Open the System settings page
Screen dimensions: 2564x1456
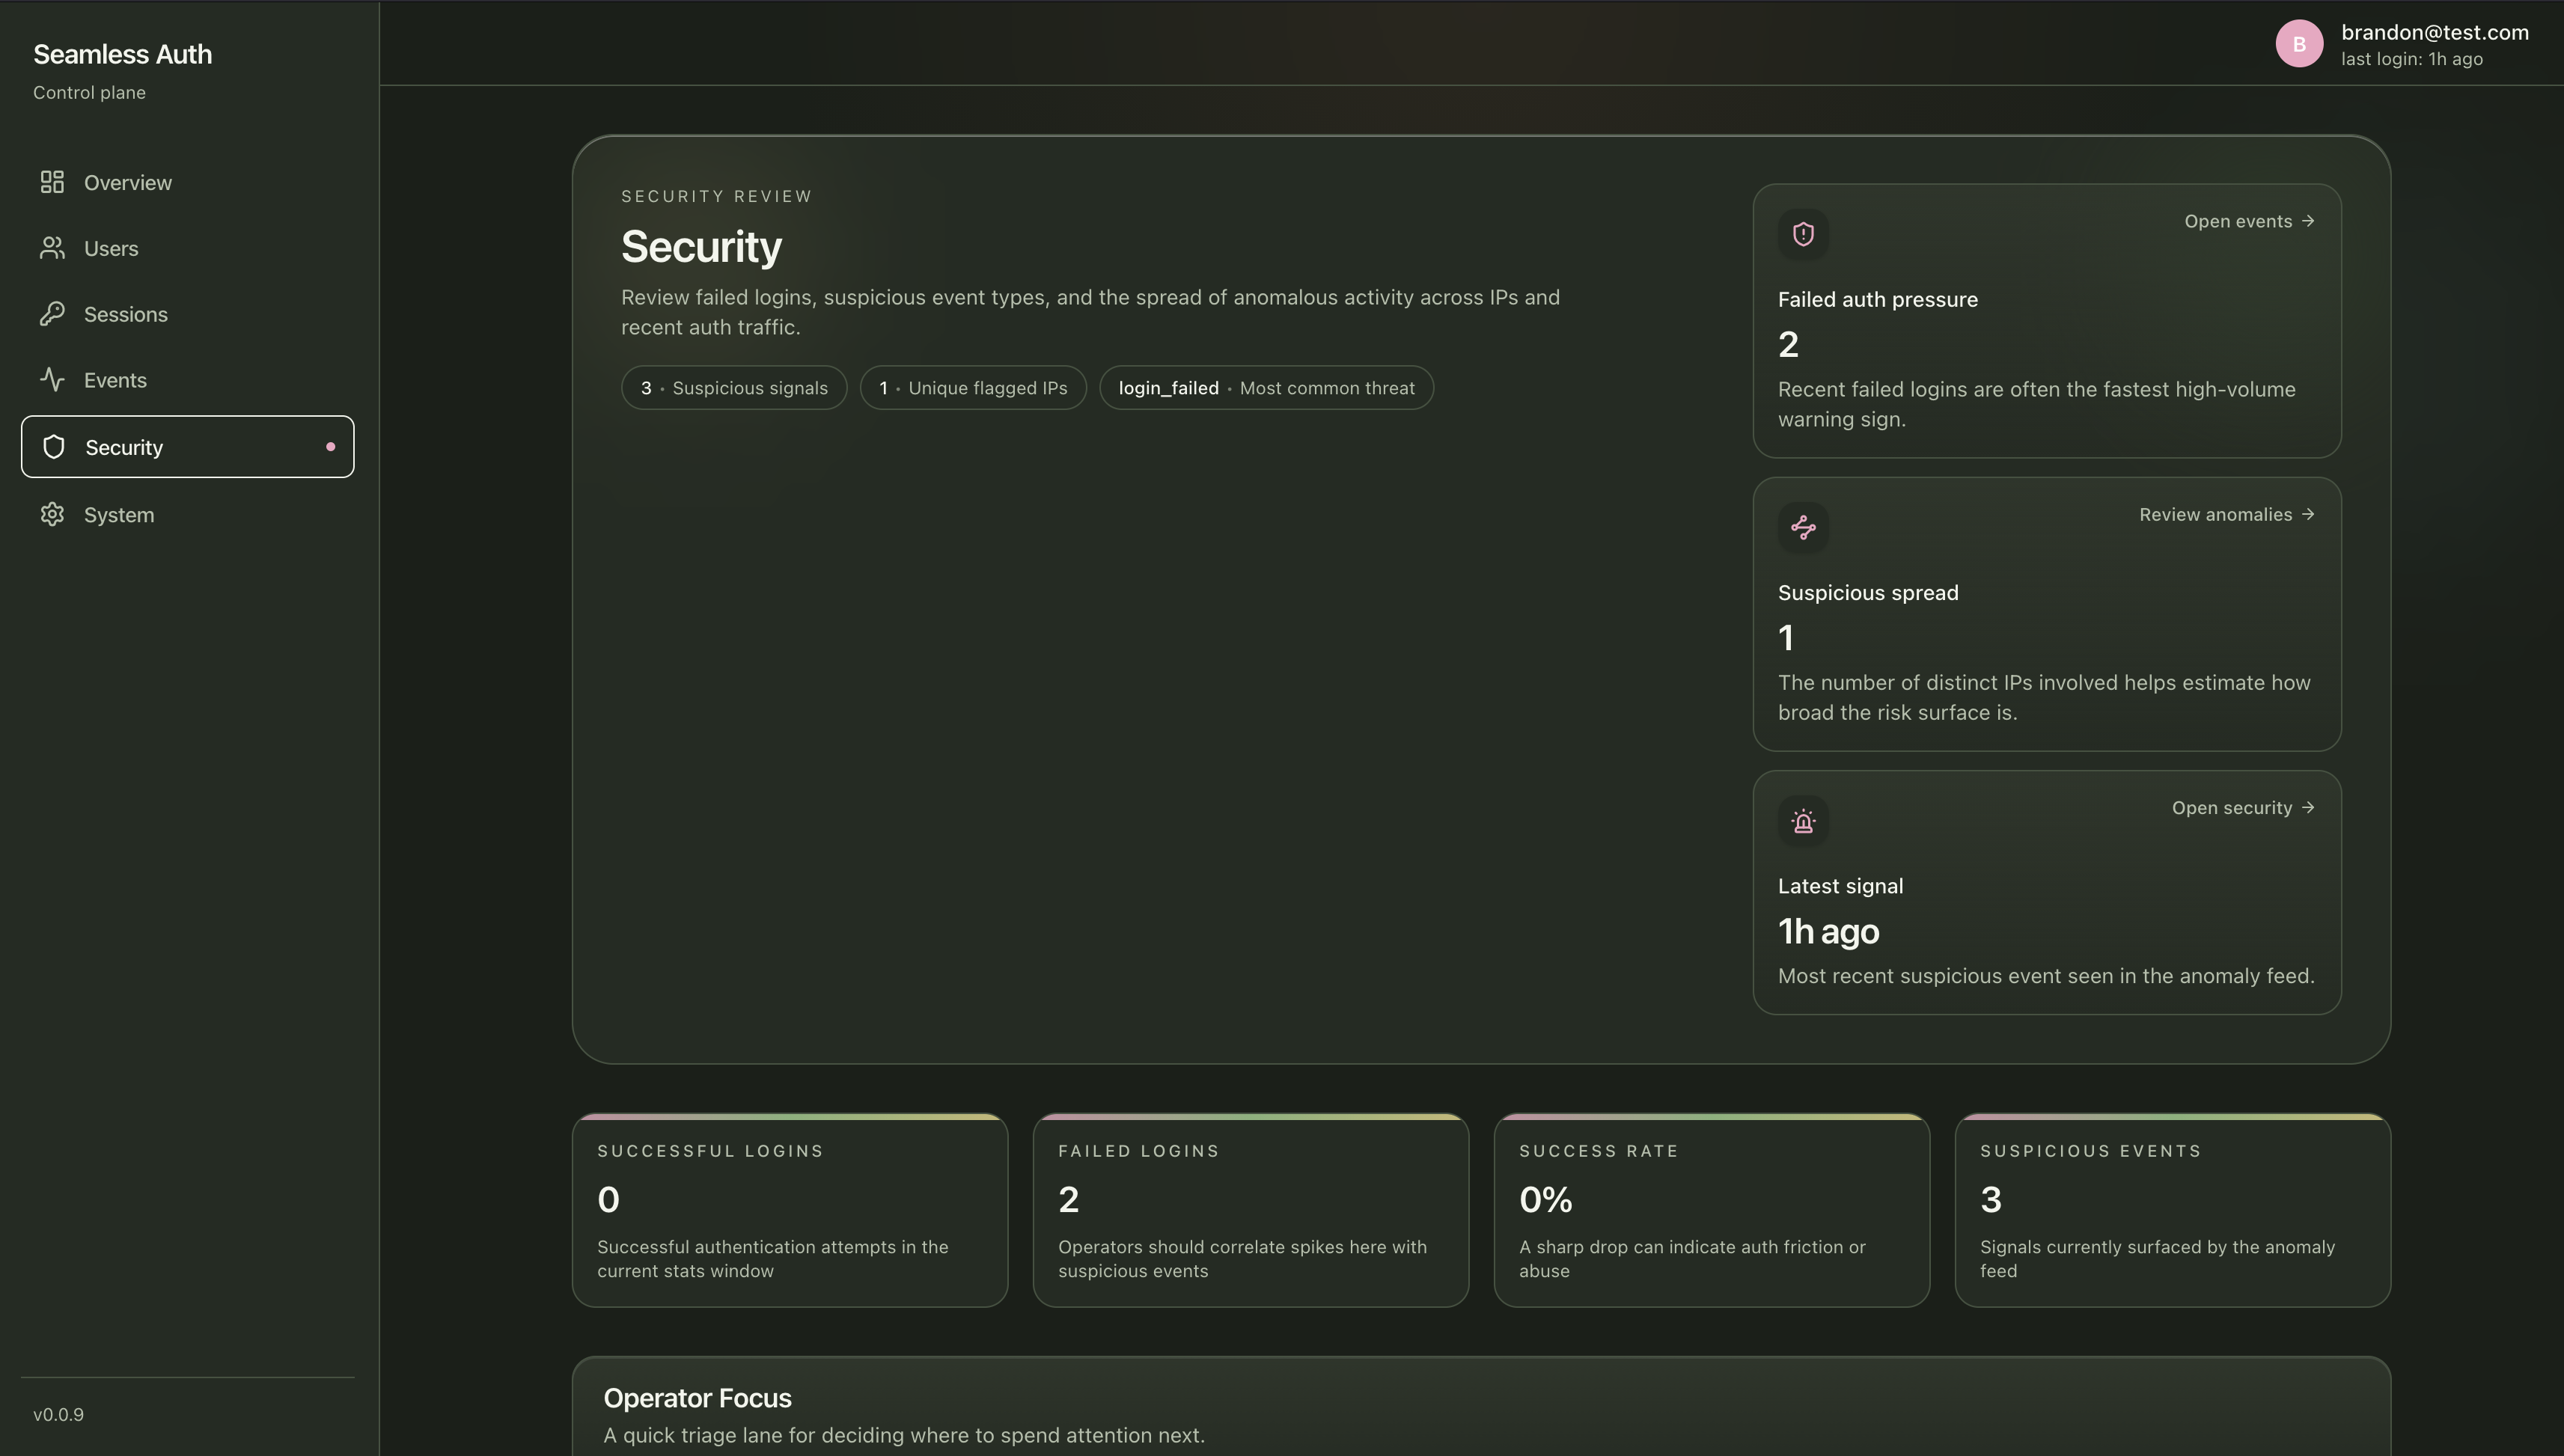click(x=187, y=514)
